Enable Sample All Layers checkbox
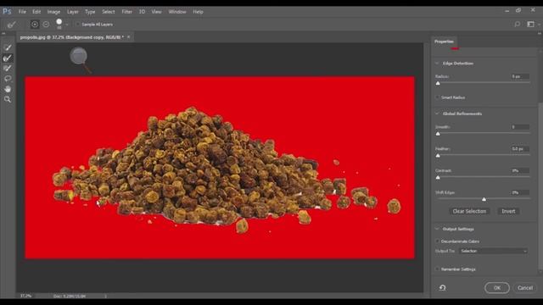Image resolution: width=543 pixels, height=305 pixels. pos(77,25)
